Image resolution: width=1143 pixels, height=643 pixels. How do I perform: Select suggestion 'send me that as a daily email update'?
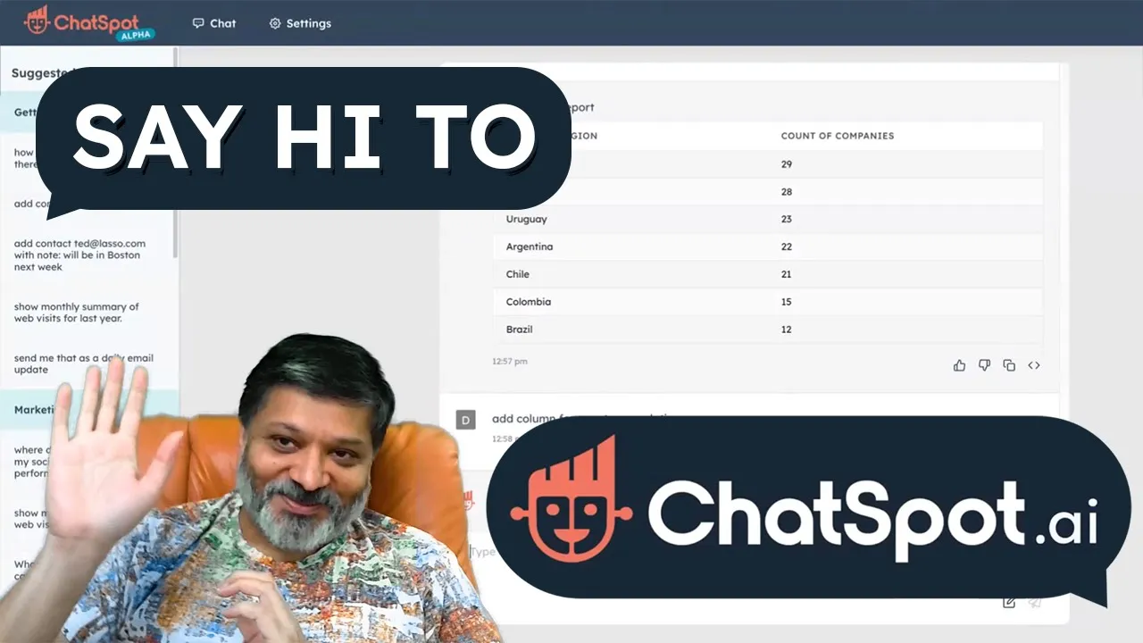(84, 363)
